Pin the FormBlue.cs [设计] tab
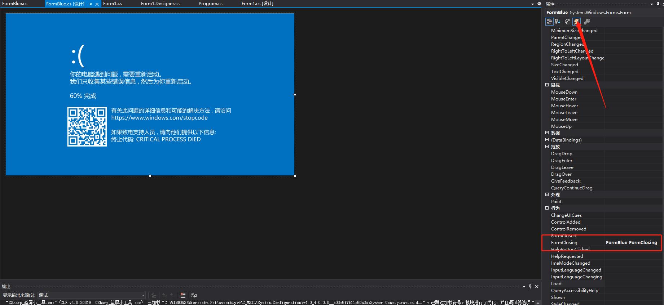 (x=90, y=4)
